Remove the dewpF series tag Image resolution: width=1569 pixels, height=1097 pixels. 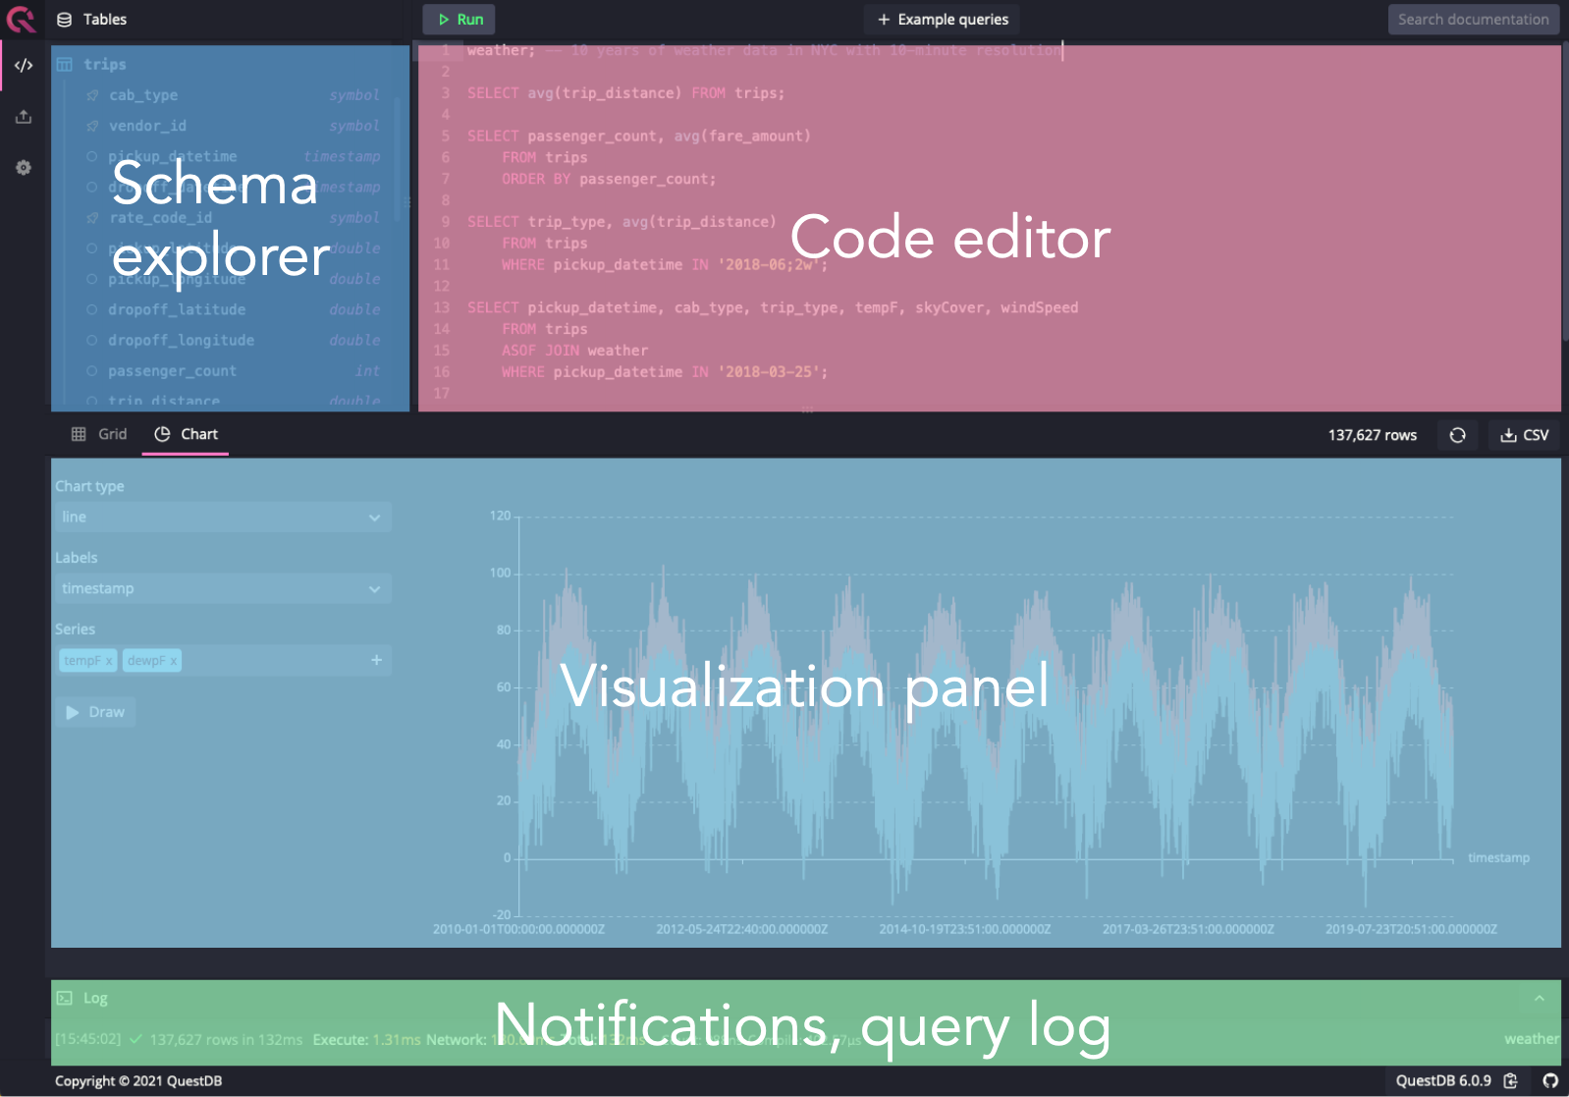174,661
